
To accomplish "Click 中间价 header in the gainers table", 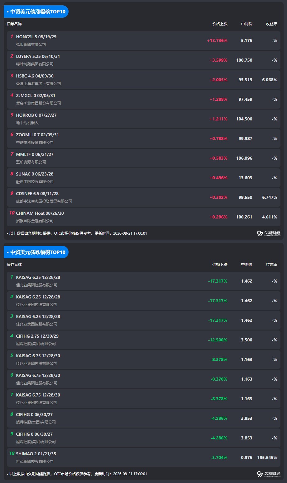I will tap(246, 24).
